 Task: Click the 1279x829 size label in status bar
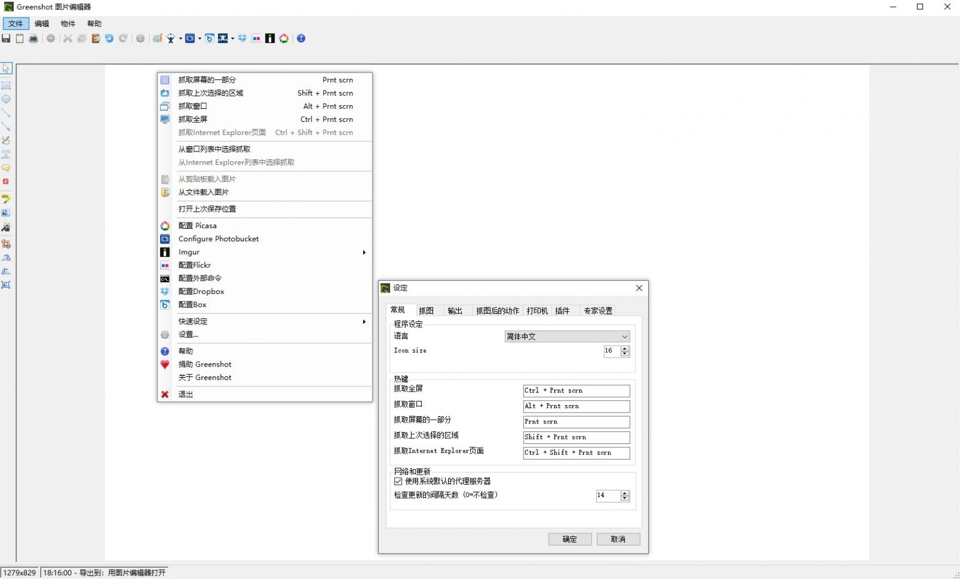click(x=20, y=573)
